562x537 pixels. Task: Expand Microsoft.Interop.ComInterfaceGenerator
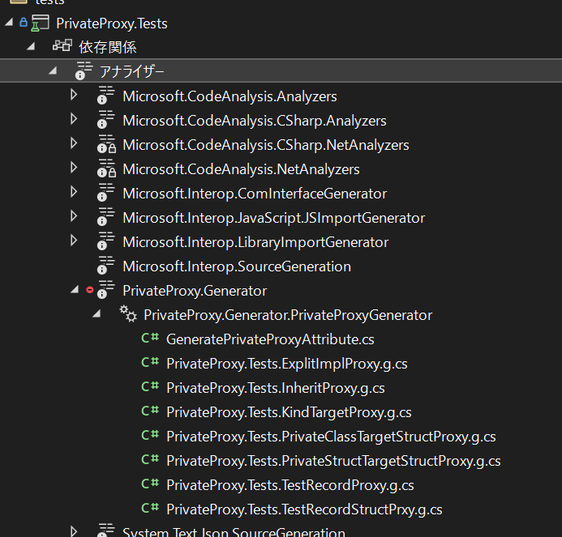(74, 192)
